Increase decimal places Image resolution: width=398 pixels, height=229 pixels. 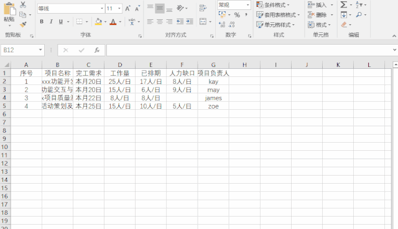[222, 25]
